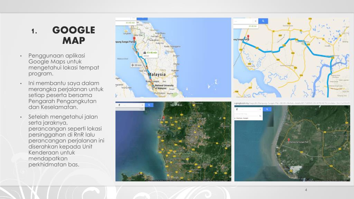Click the walking icon in the Merbok directions panel
Viewport: 354px width, 199px height.
[237, 109]
